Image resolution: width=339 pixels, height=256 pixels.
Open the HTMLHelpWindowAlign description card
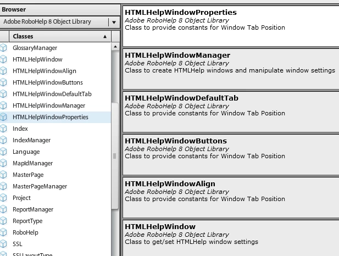tap(231, 197)
